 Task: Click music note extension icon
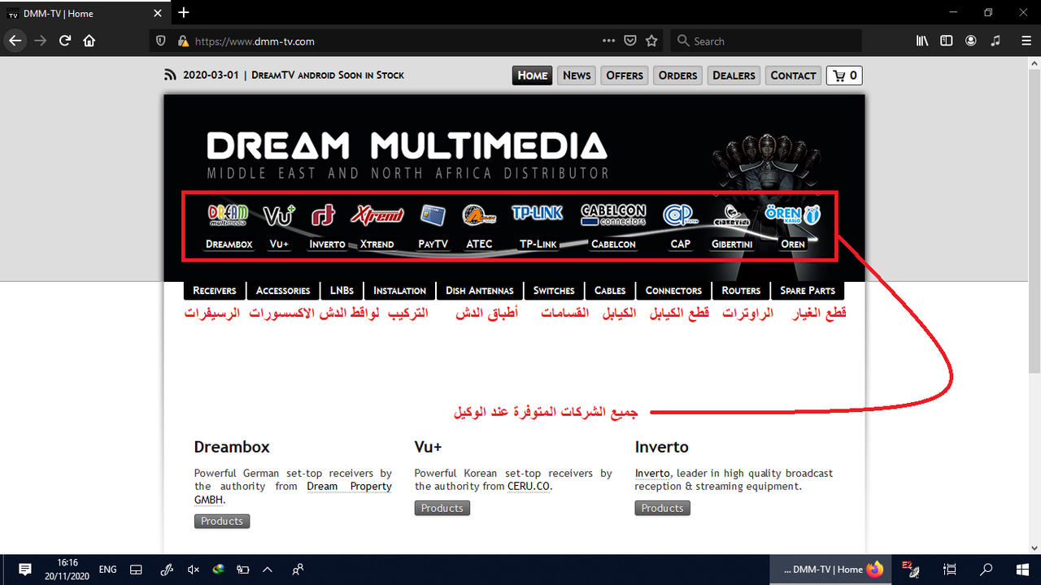coord(995,41)
